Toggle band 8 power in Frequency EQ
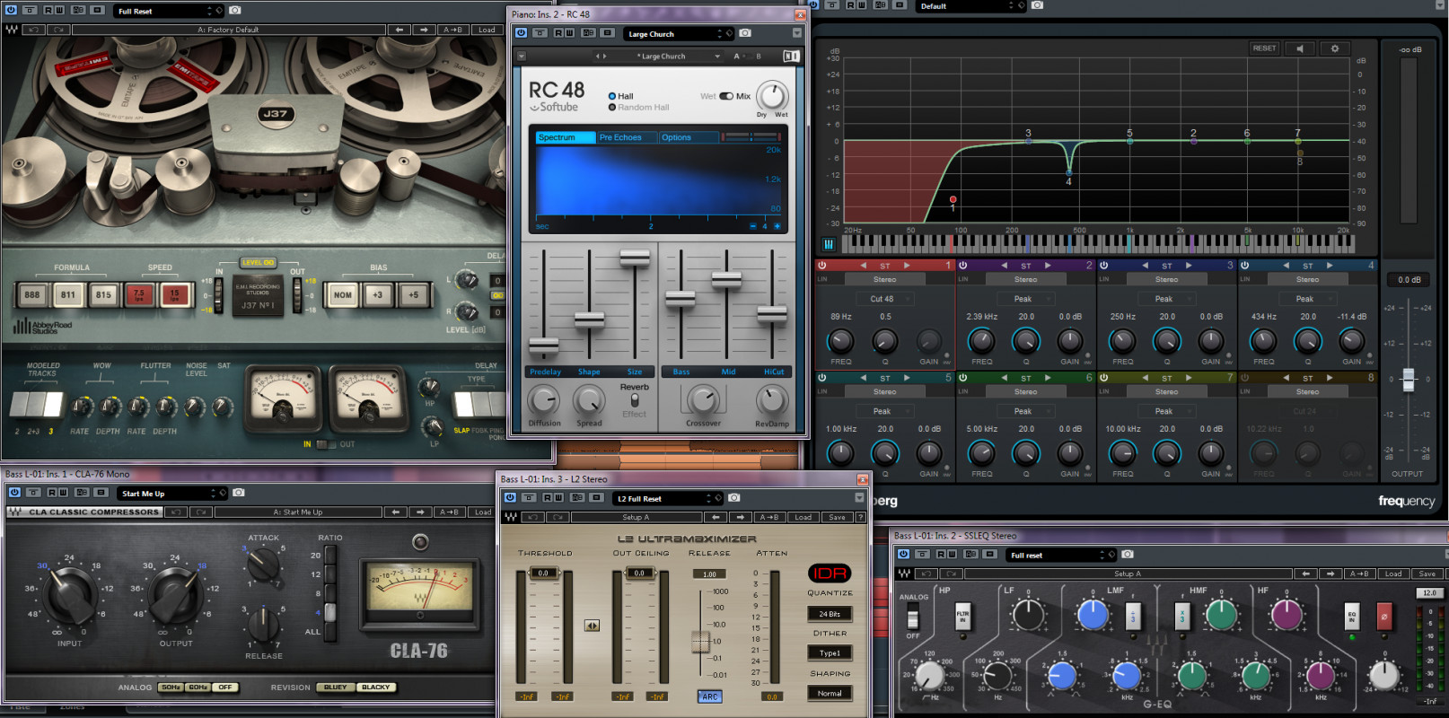 pos(1244,378)
